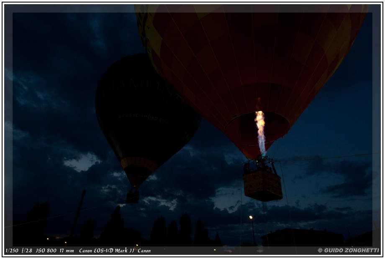
Task: Click the glowing street lamp
Action: click(251, 217)
